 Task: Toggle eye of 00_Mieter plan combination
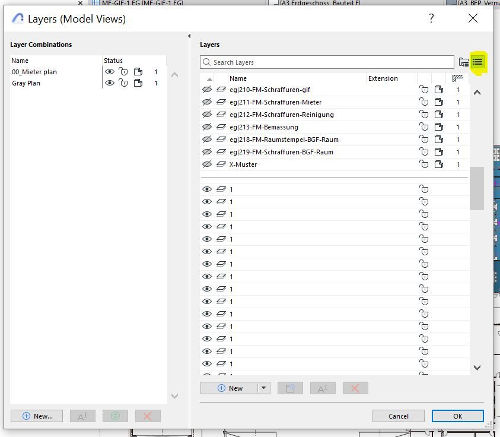(110, 72)
